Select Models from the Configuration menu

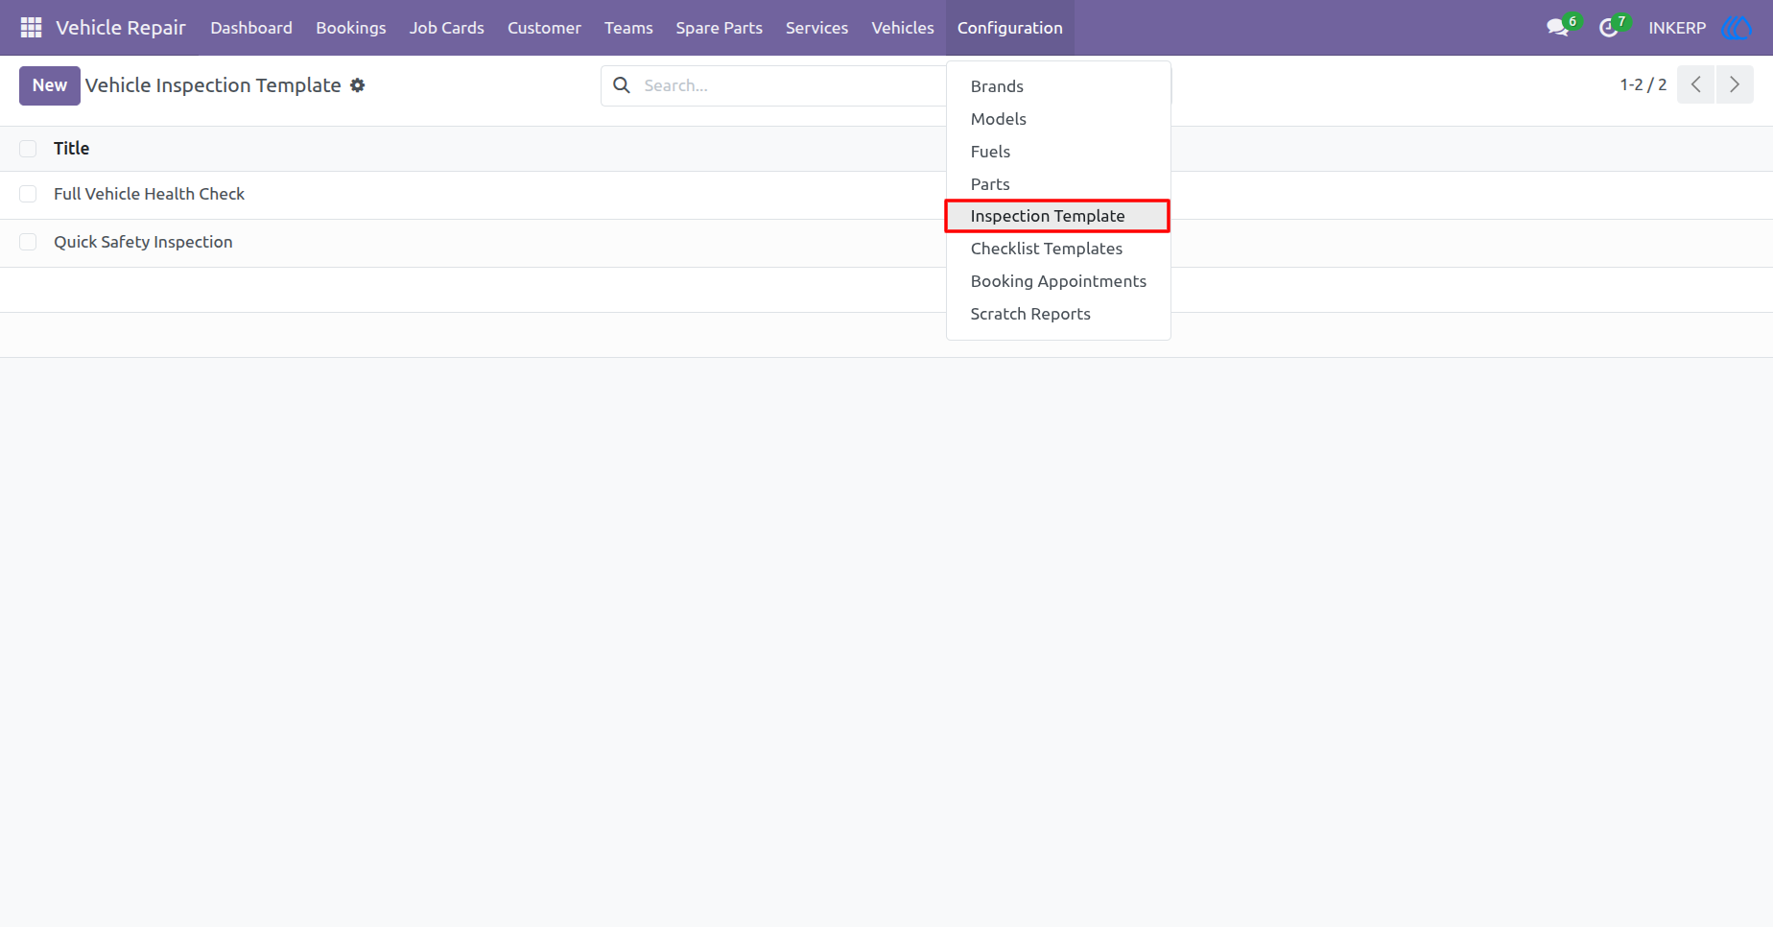[1058, 119]
